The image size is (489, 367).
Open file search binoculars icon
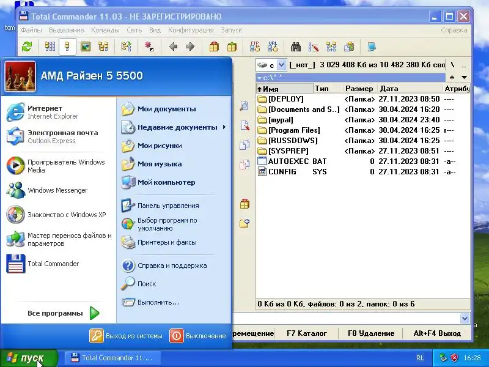[296, 47]
